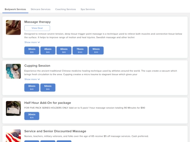This screenshot has width=190, height=142.
Task: Click the 'Experience the ancient traditional Chinese' description
Action: pos(101,73)
